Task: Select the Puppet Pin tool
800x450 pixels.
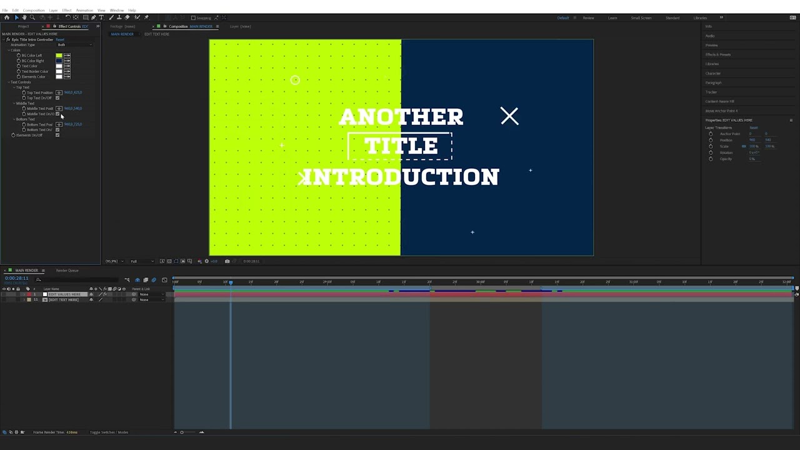Action: click(146, 17)
